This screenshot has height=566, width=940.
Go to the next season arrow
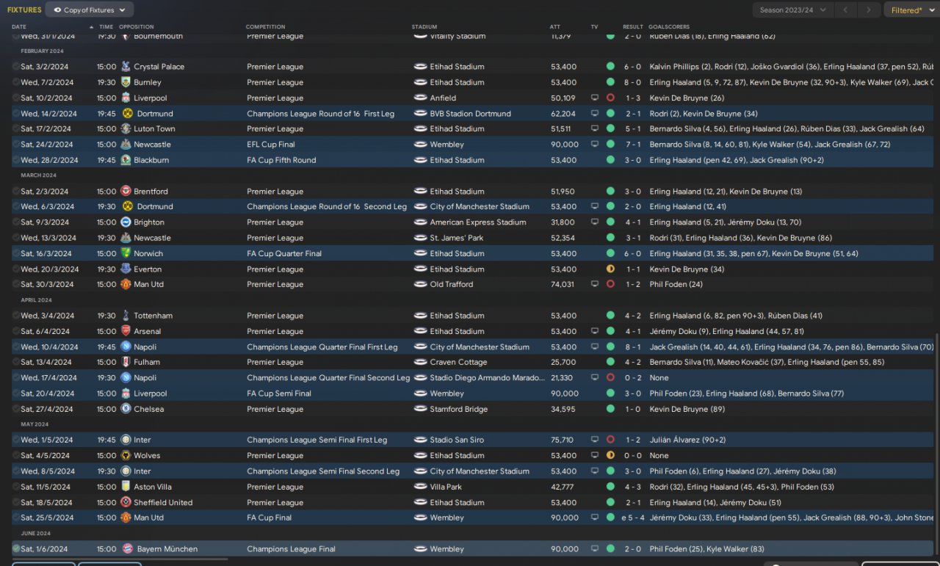(x=869, y=10)
